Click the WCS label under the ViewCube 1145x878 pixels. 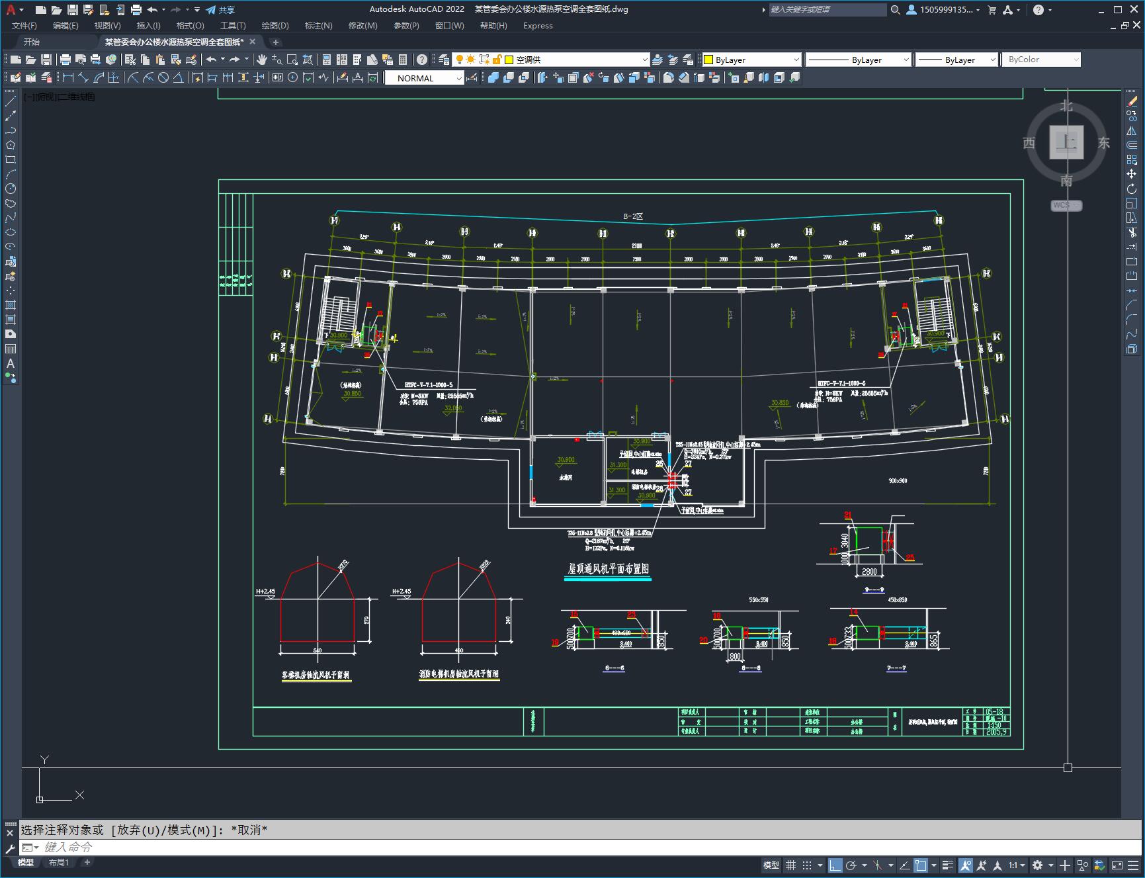(1065, 205)
